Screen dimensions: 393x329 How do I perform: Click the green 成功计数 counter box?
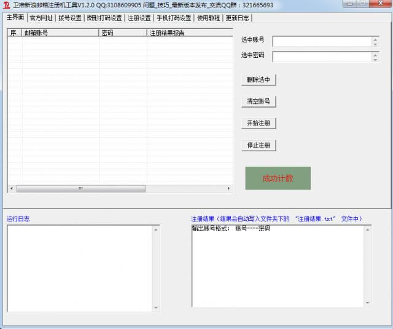[x=278, y=178]
